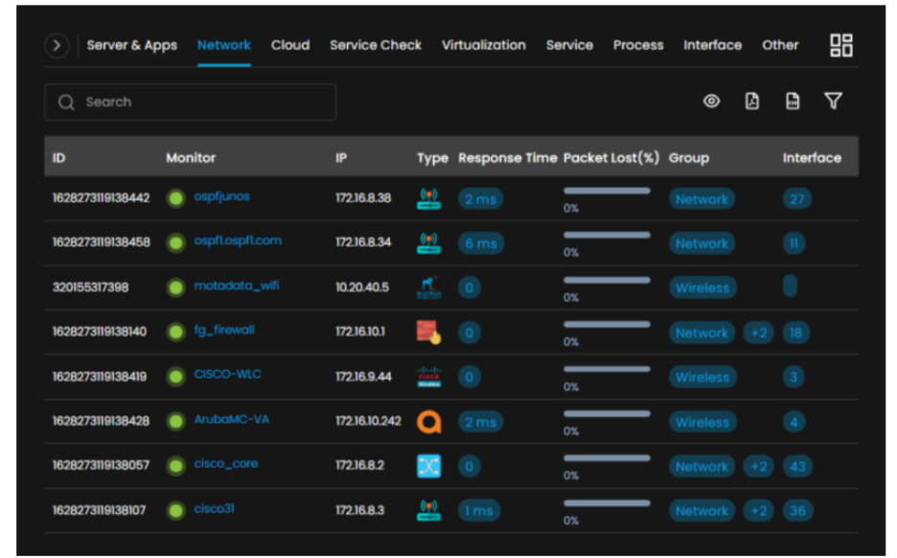Expand the tab bar chevron arrow
The image size is (897, 558).
57,45
